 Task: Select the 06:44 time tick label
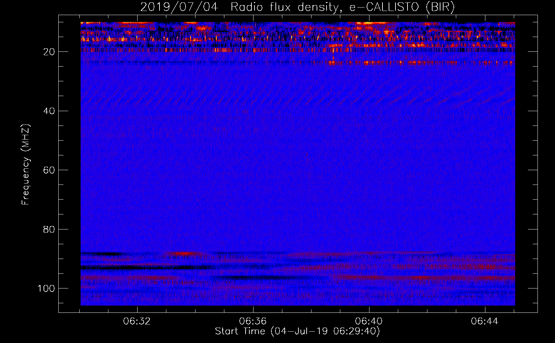485,321
